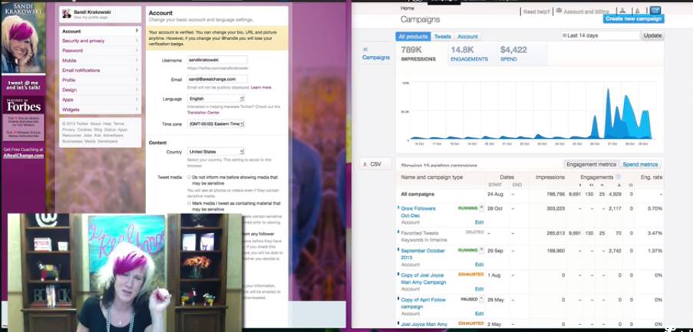Select Account in the settings sidebar
This screenshot has height=332, width=693.
point(101,31)
